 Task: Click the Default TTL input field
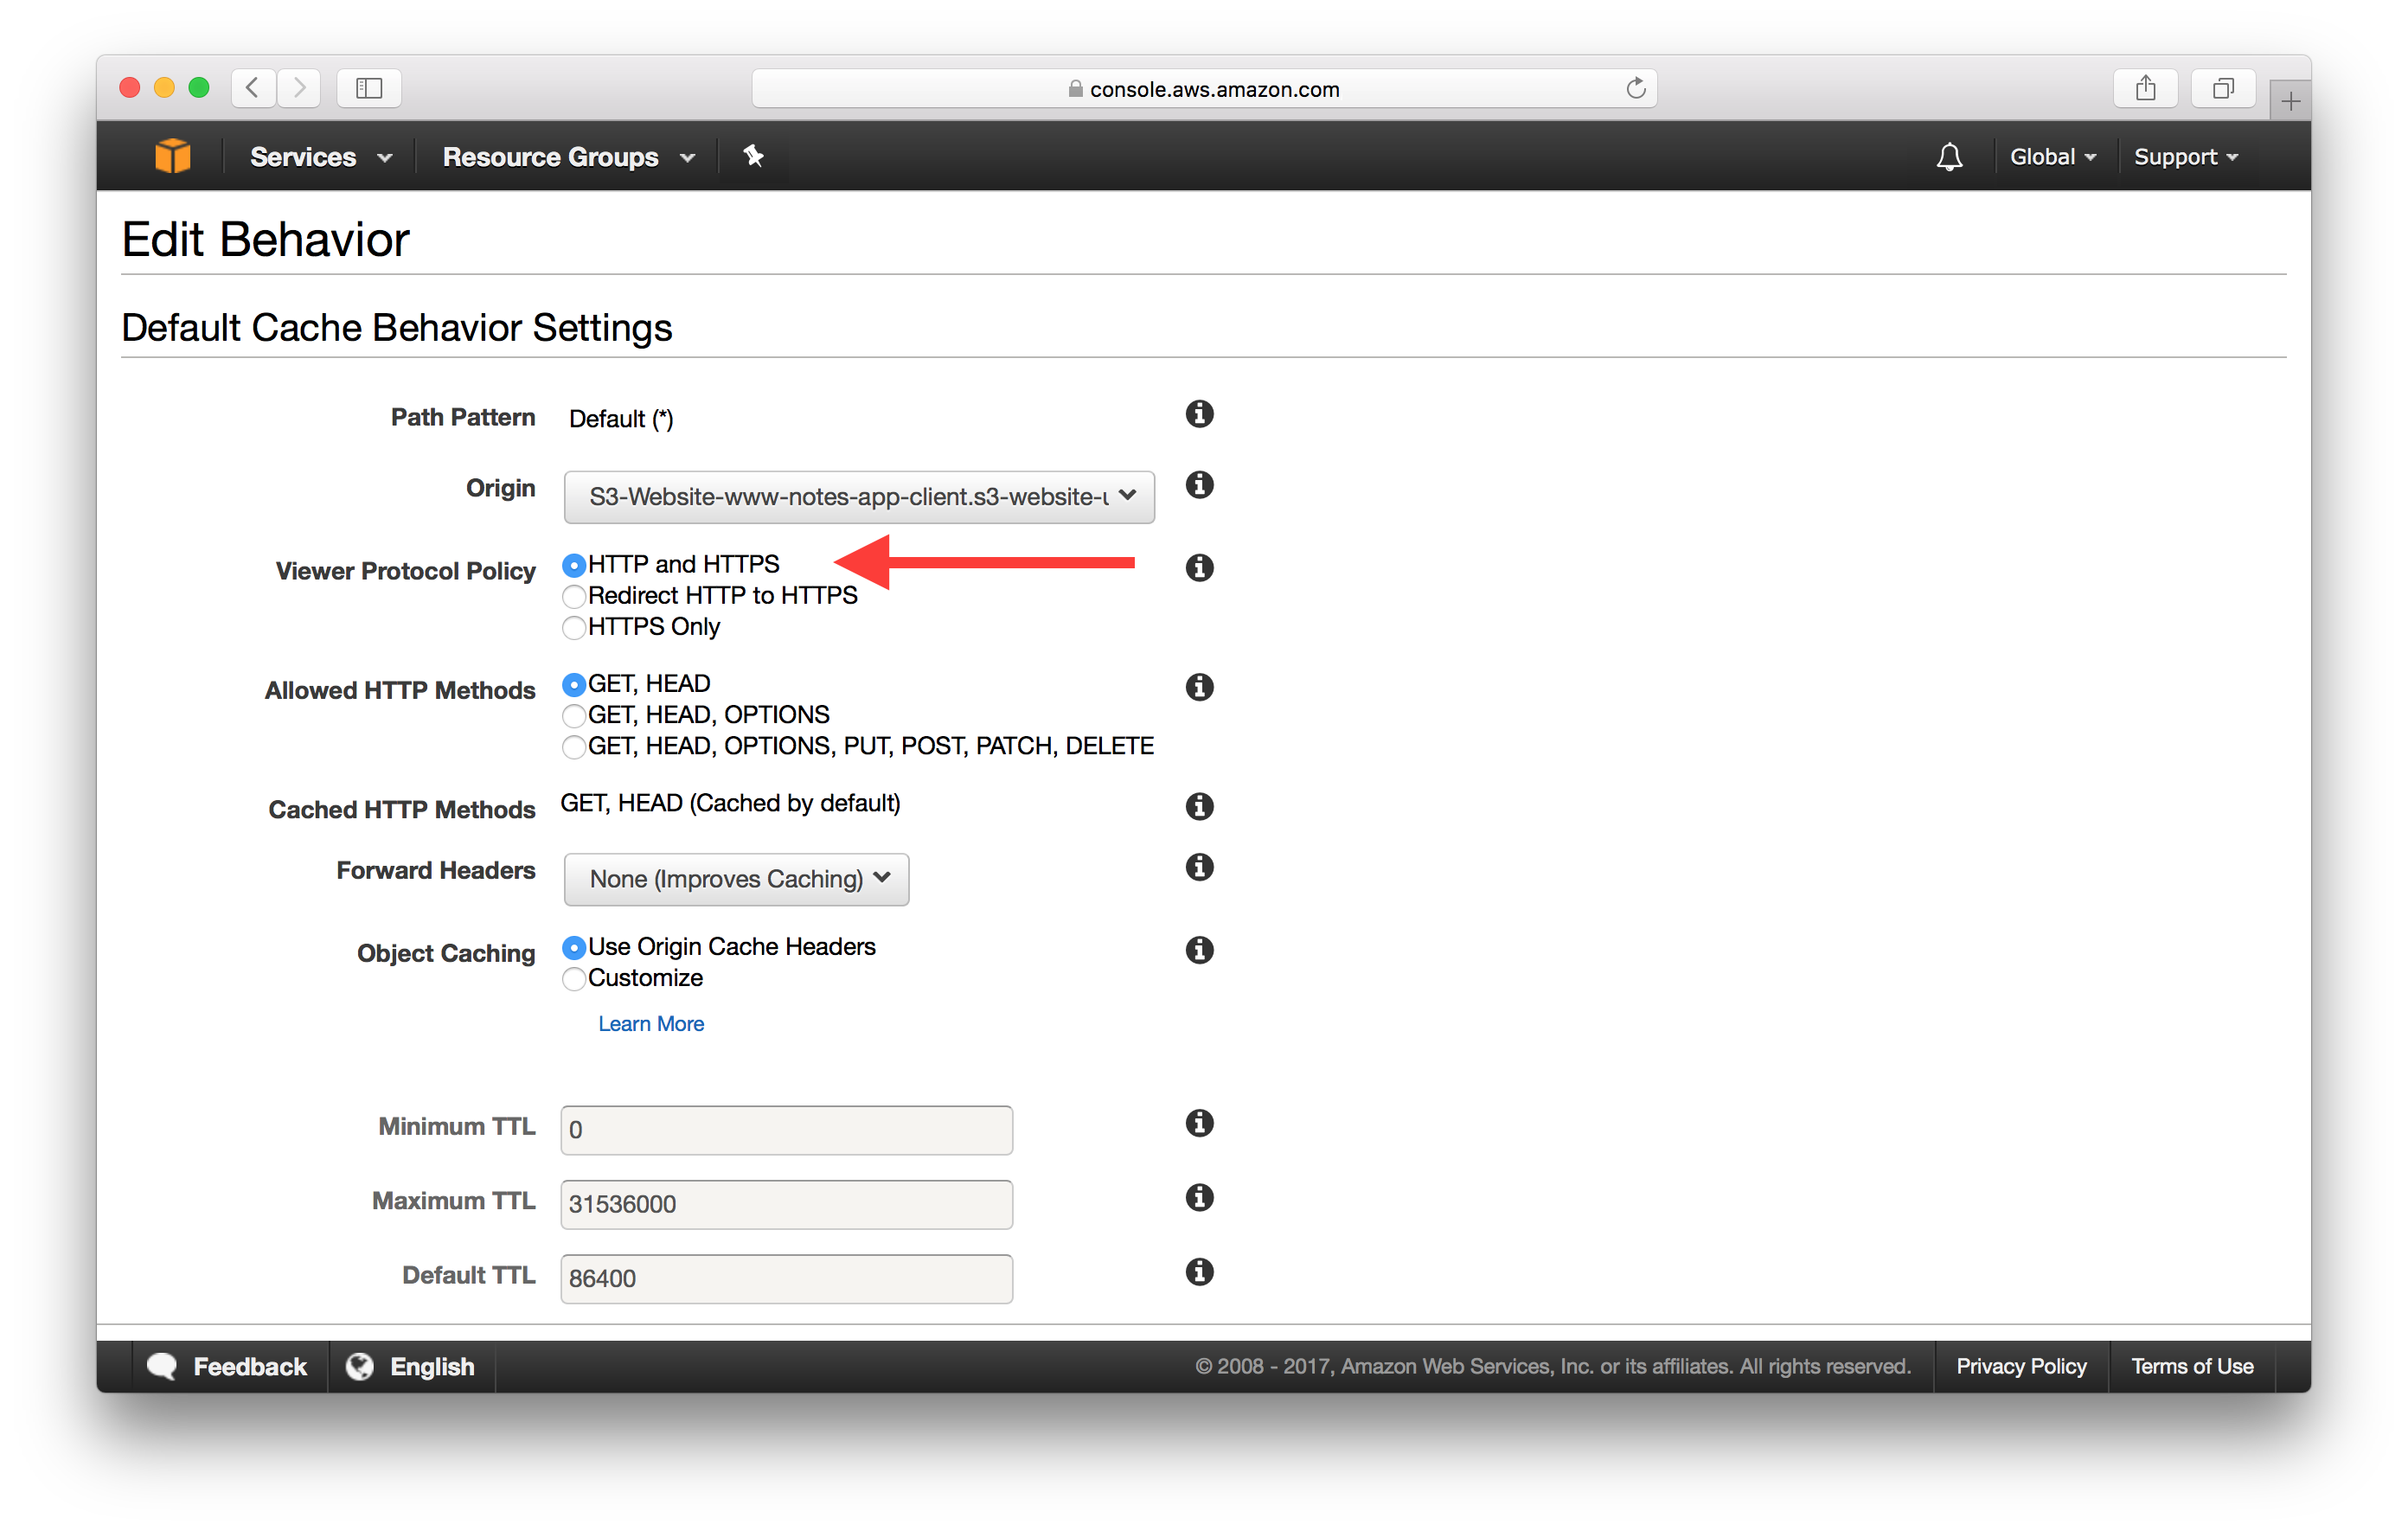coord(786,1278)
